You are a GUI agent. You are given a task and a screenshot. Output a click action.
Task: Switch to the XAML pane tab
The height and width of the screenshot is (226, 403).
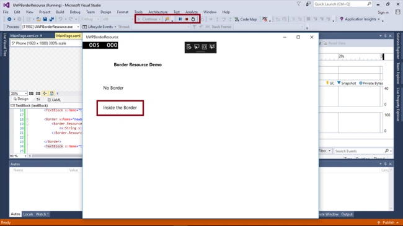[x=54, y=100]
